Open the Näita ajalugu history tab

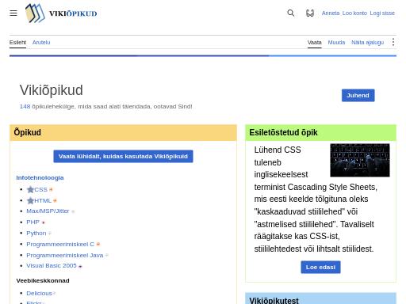pyautogui.click(x=367, y=42)
